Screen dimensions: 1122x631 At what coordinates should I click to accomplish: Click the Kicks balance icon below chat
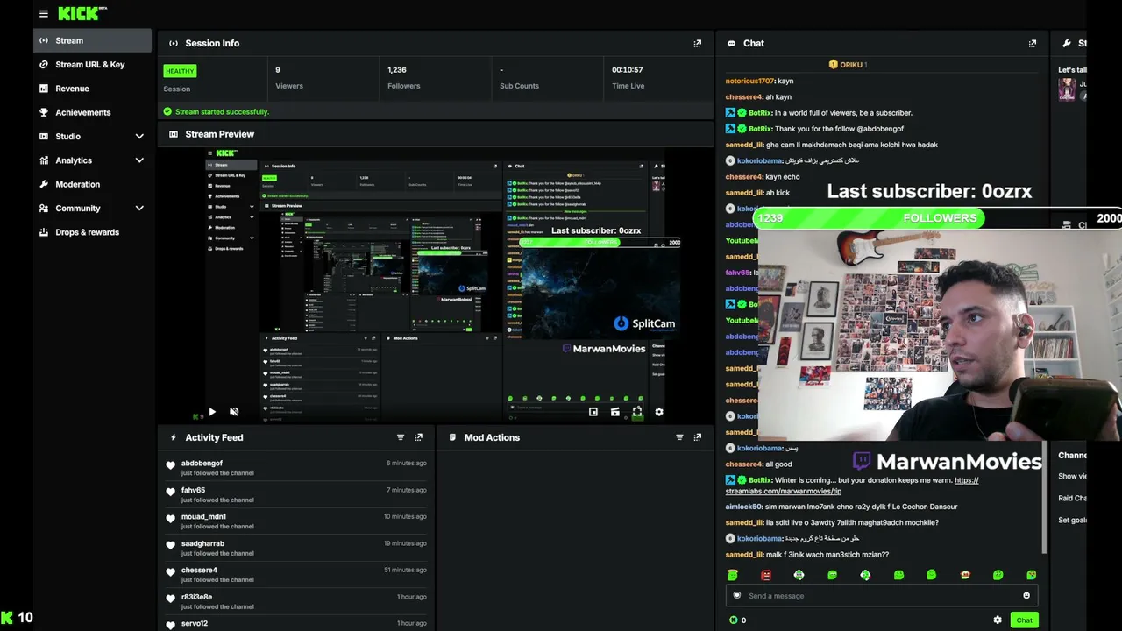coord(734,620)
